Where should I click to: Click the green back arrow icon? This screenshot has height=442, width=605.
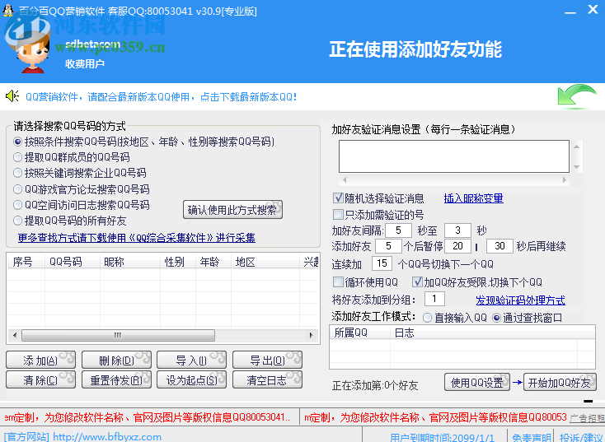click(576, 96)
